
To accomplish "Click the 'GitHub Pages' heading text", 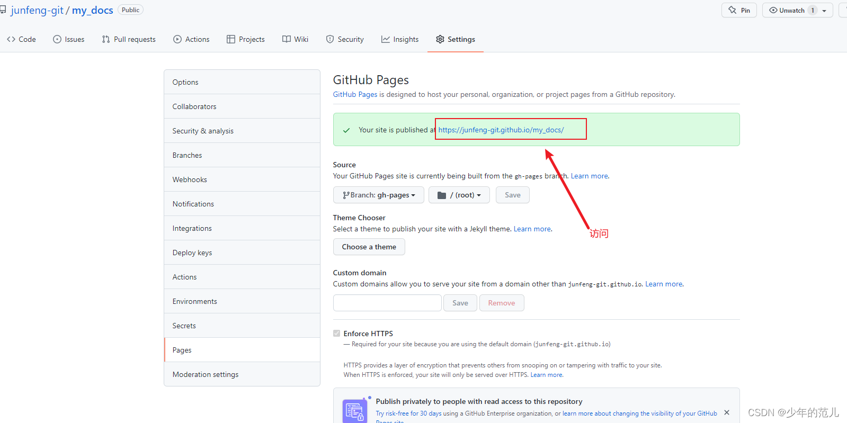I will pos(371,80).
